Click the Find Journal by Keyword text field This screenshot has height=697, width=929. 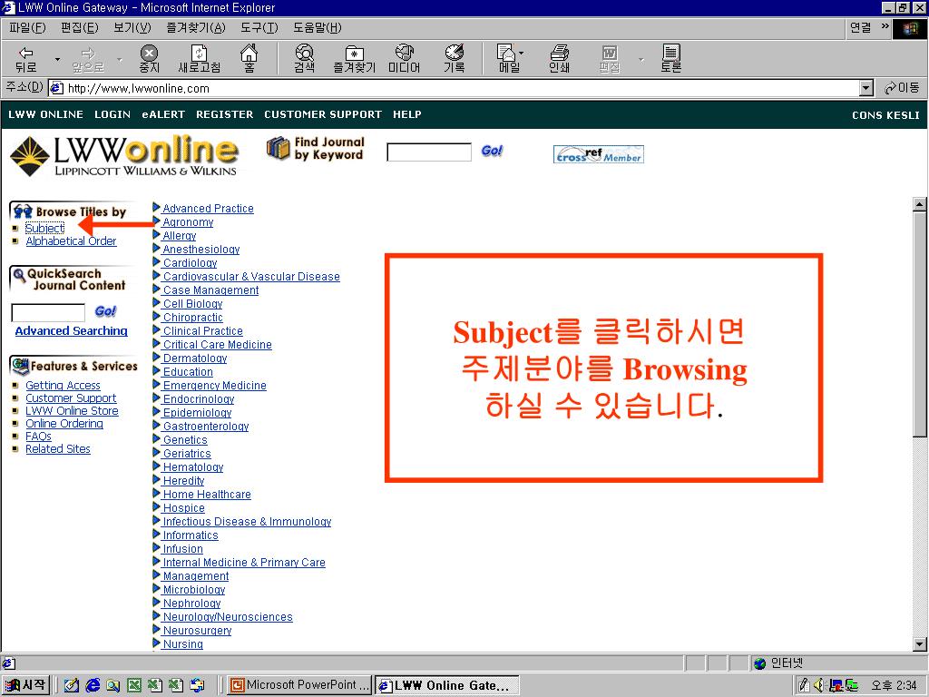tap(429, 152)
